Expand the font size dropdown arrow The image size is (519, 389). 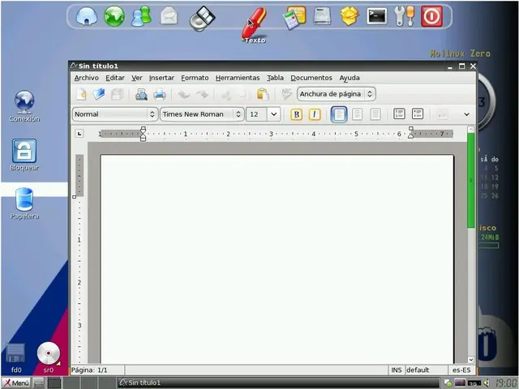click(x=274, y=114)
